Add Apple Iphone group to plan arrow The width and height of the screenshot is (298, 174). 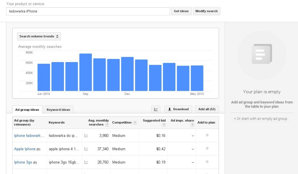(207, 148)
